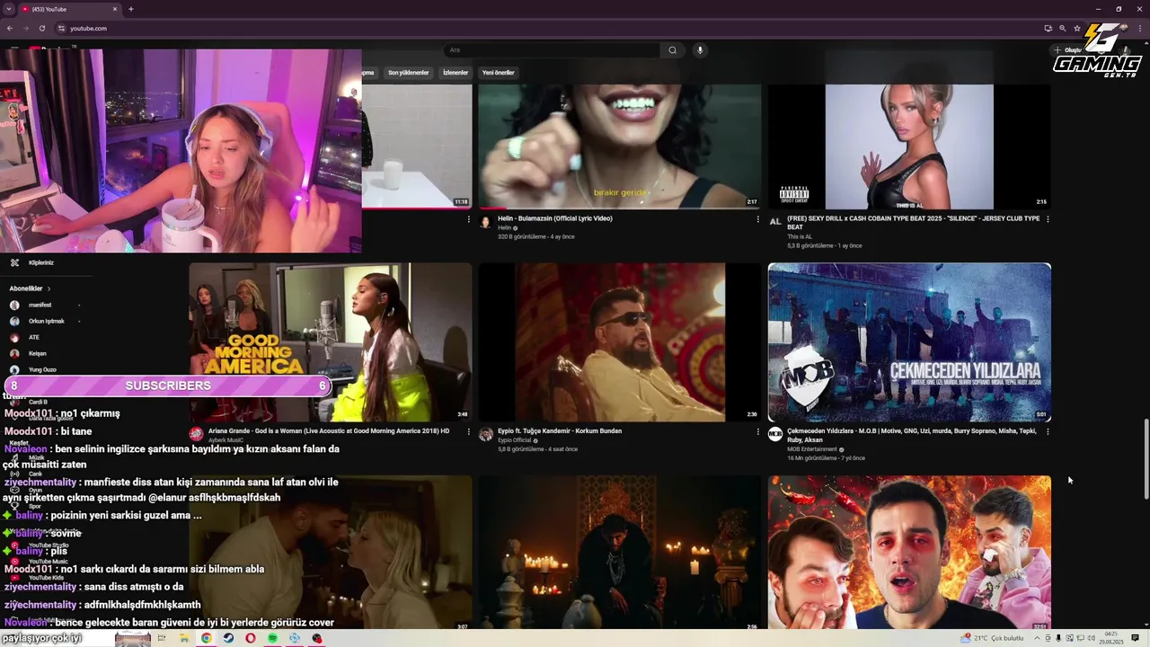Open Steam from the taskbar

pyautogui.click(x=228, y=638)
